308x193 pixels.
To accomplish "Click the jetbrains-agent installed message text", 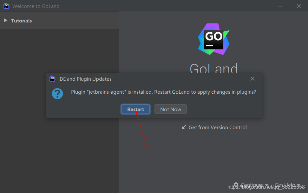I will point(163,92).
